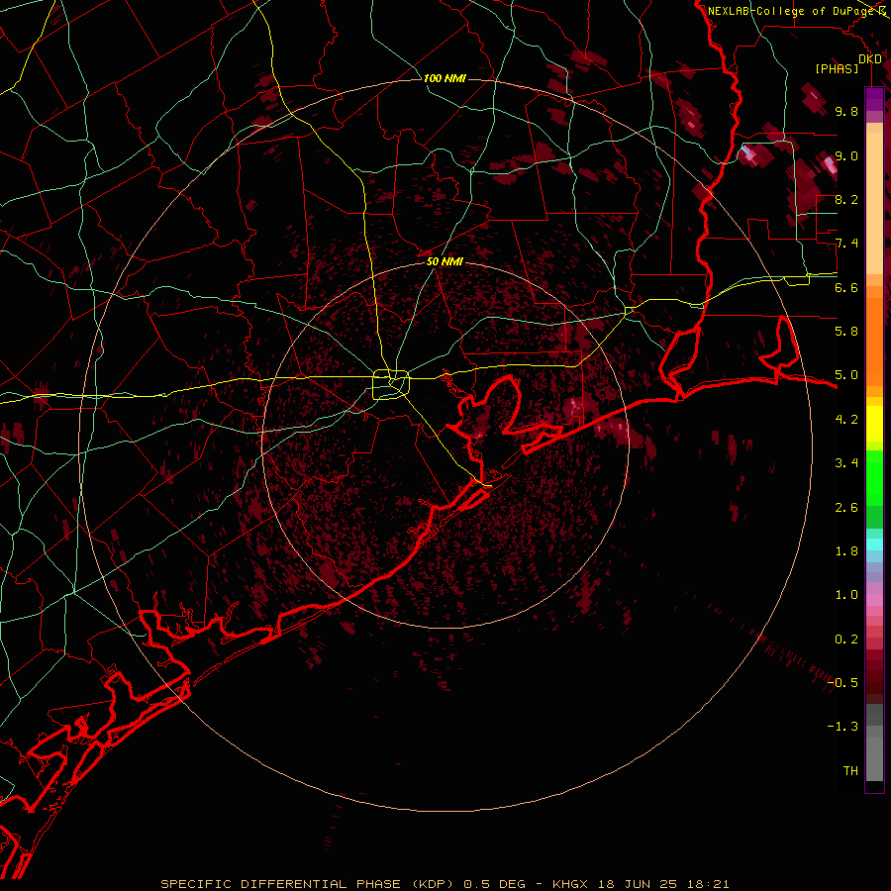The width and height of the screenshot is (891, 891).
Task: Click the 5.8 value on the color scale
Action: [846, 331]
